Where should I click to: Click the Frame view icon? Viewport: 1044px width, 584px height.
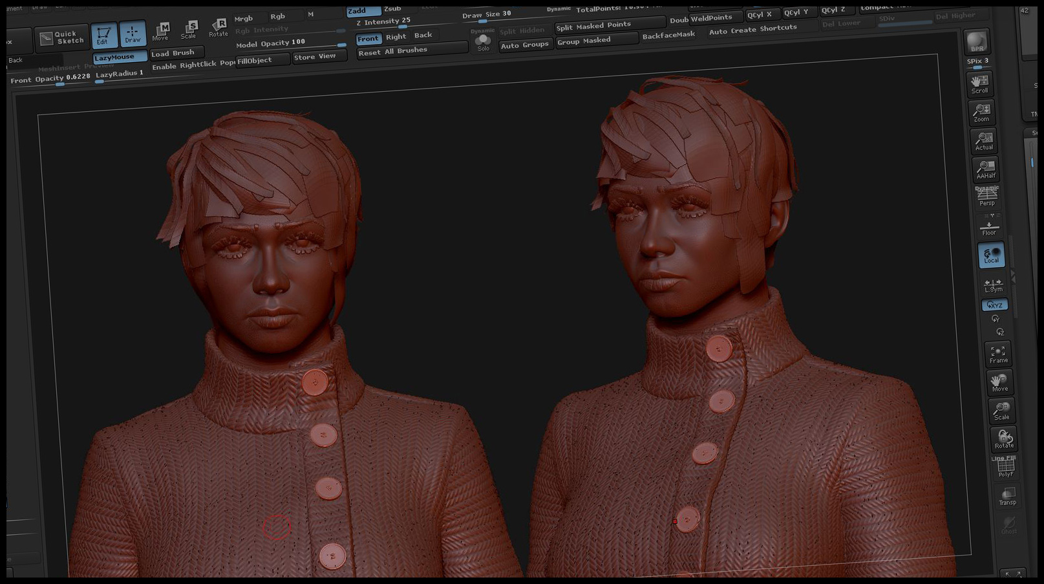click(998, 354)
